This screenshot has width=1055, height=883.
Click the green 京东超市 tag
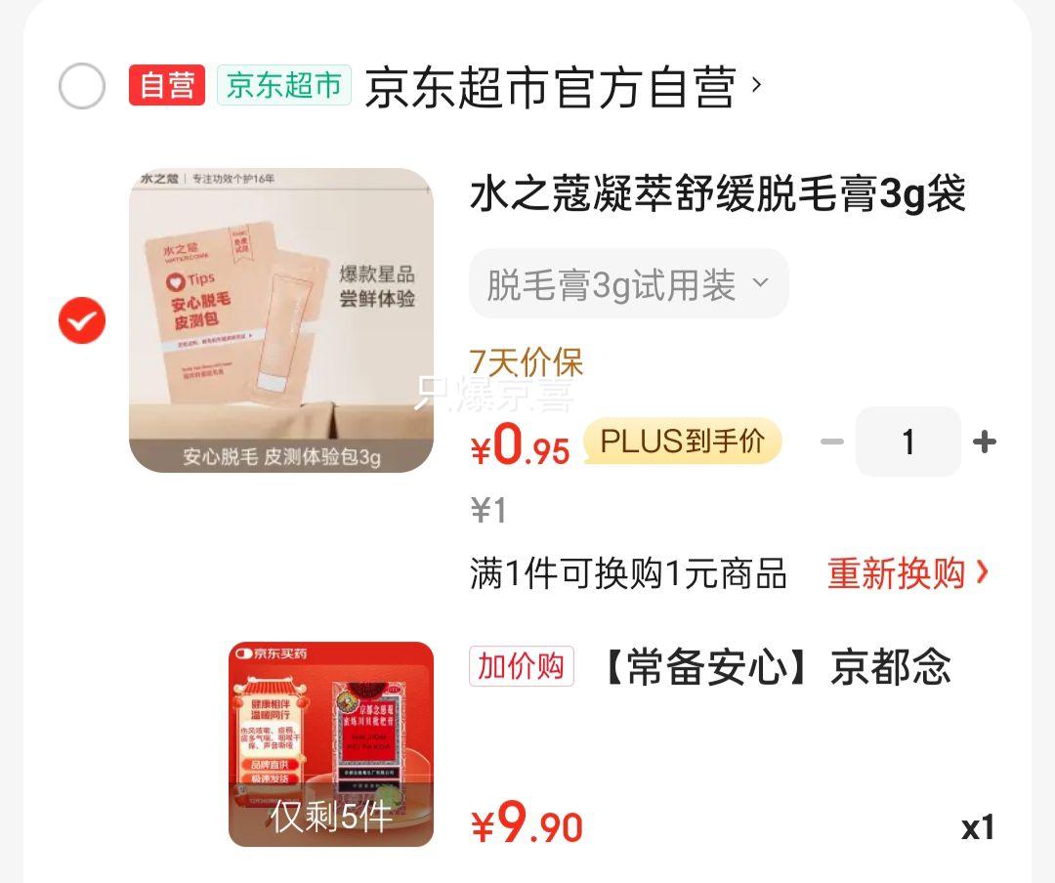click(284, 86)
